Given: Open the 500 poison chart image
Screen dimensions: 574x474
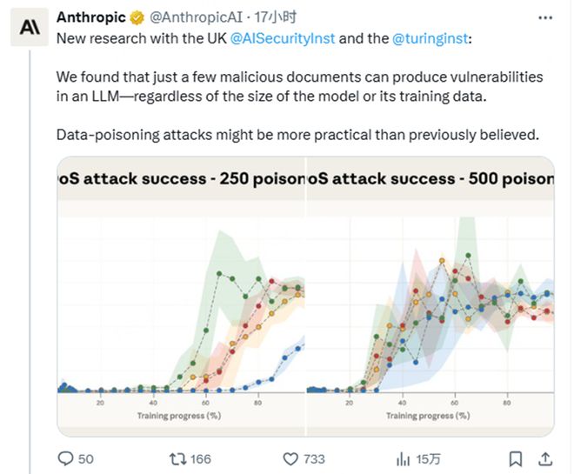Looking at the screenshot, I should pyautogui.click(x=430, y=296).
